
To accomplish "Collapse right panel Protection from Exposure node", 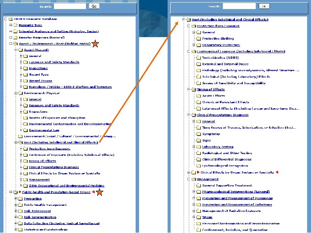I will (189, 26).
